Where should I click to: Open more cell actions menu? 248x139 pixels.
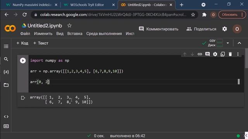coord(238,54)
